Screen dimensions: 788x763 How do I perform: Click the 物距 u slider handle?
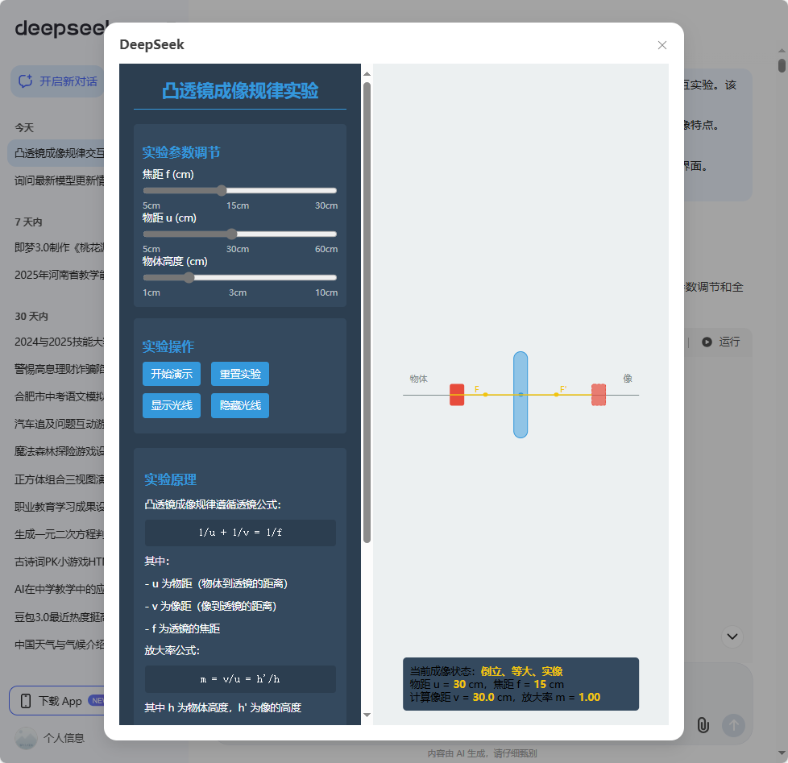point(233,234)
